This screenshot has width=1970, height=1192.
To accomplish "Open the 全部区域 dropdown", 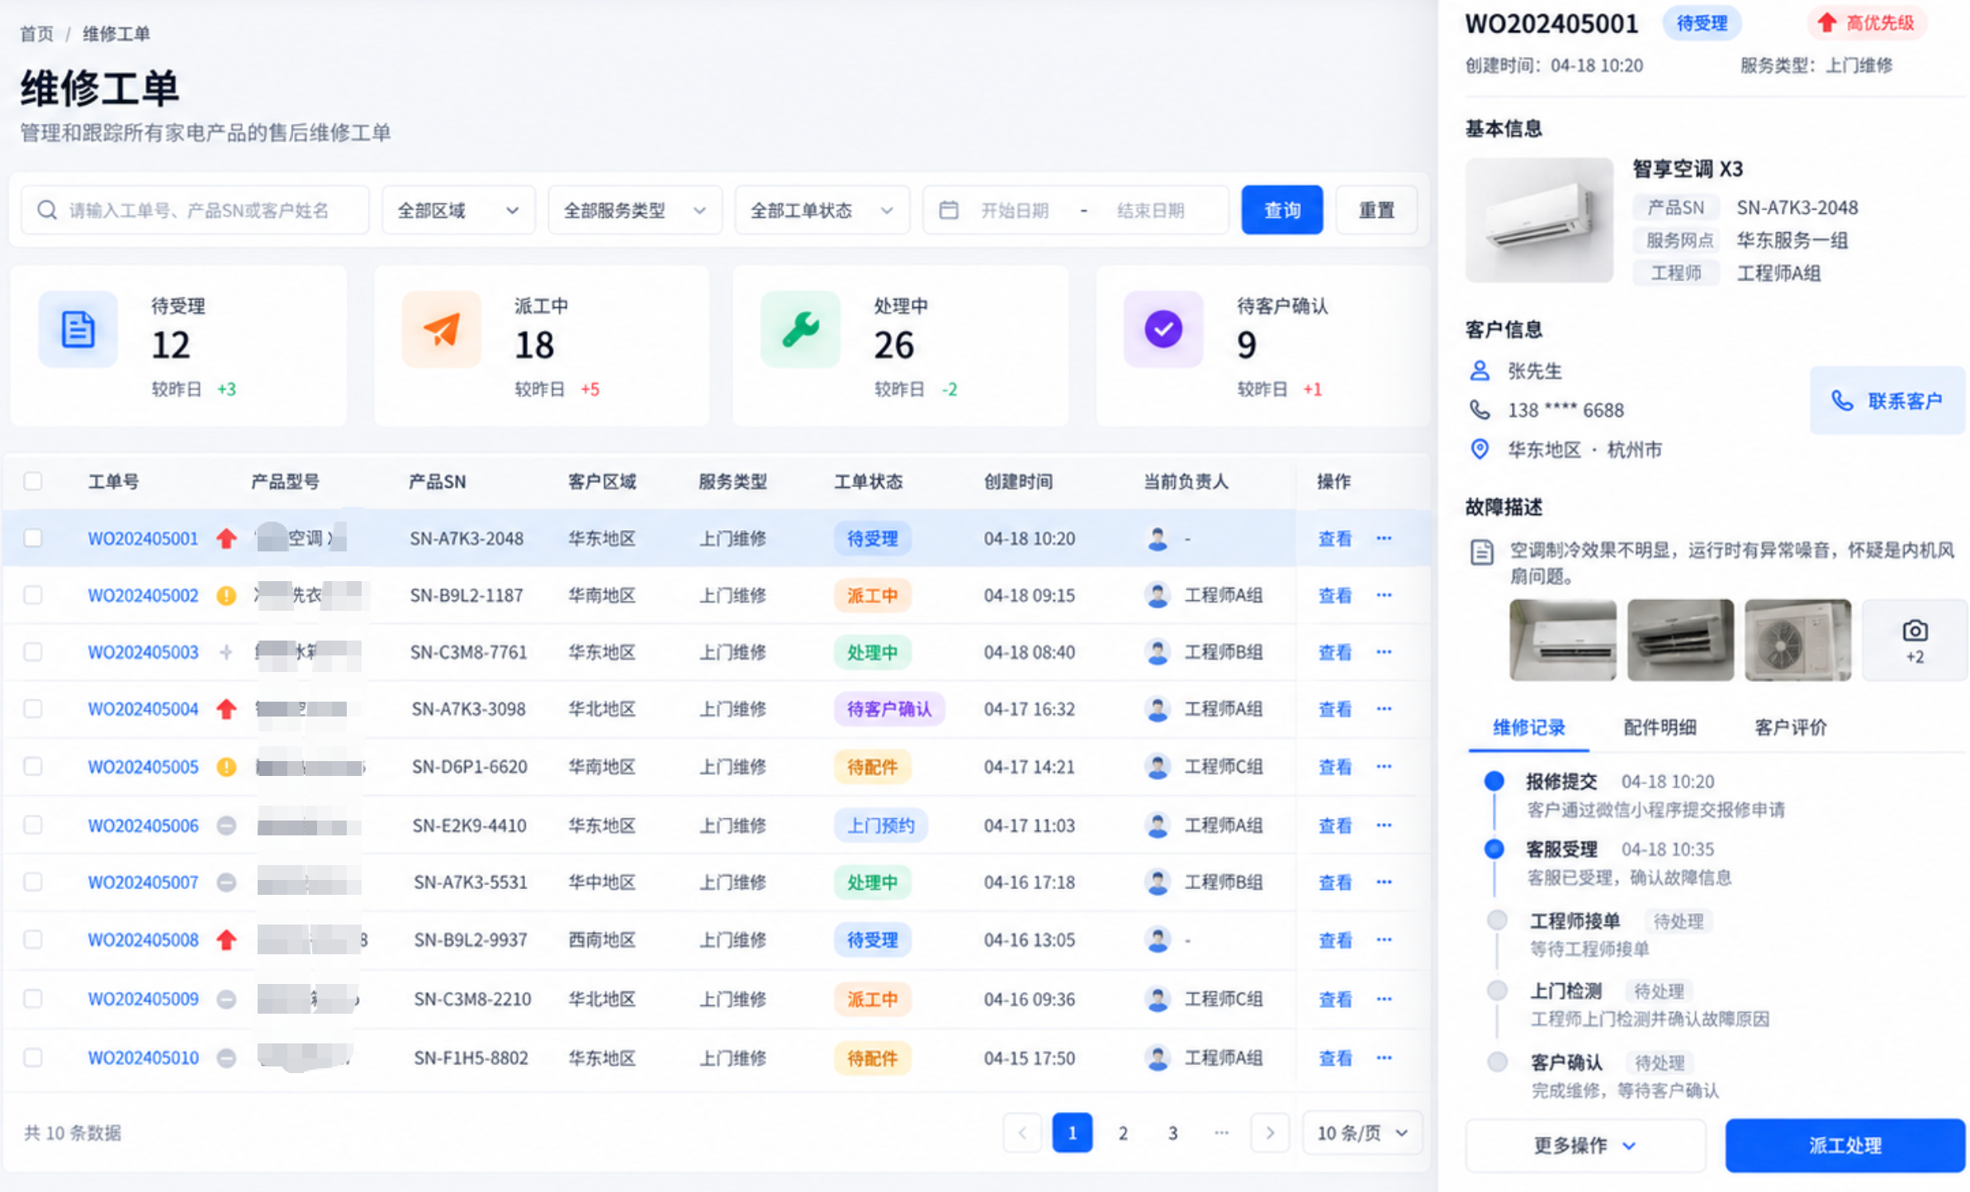I will tap(458, 210).
